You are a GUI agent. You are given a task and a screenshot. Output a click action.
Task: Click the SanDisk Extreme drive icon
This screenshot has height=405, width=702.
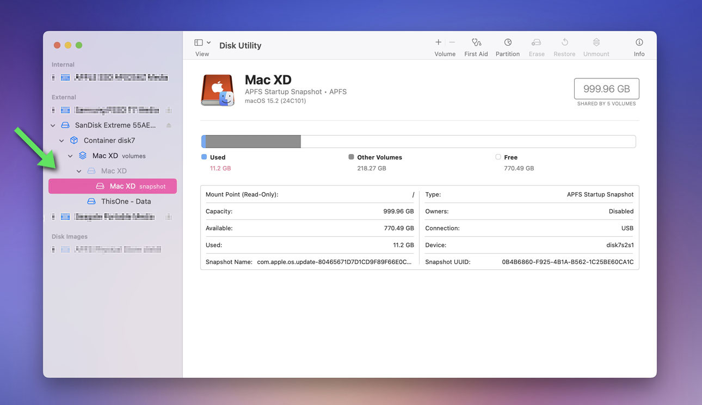tap(65, 125)
